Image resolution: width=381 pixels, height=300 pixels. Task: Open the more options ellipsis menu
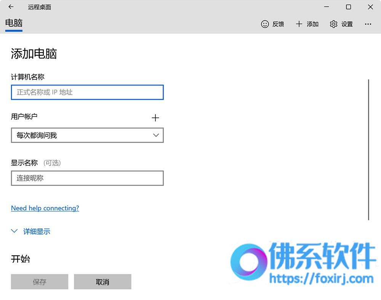368,24
